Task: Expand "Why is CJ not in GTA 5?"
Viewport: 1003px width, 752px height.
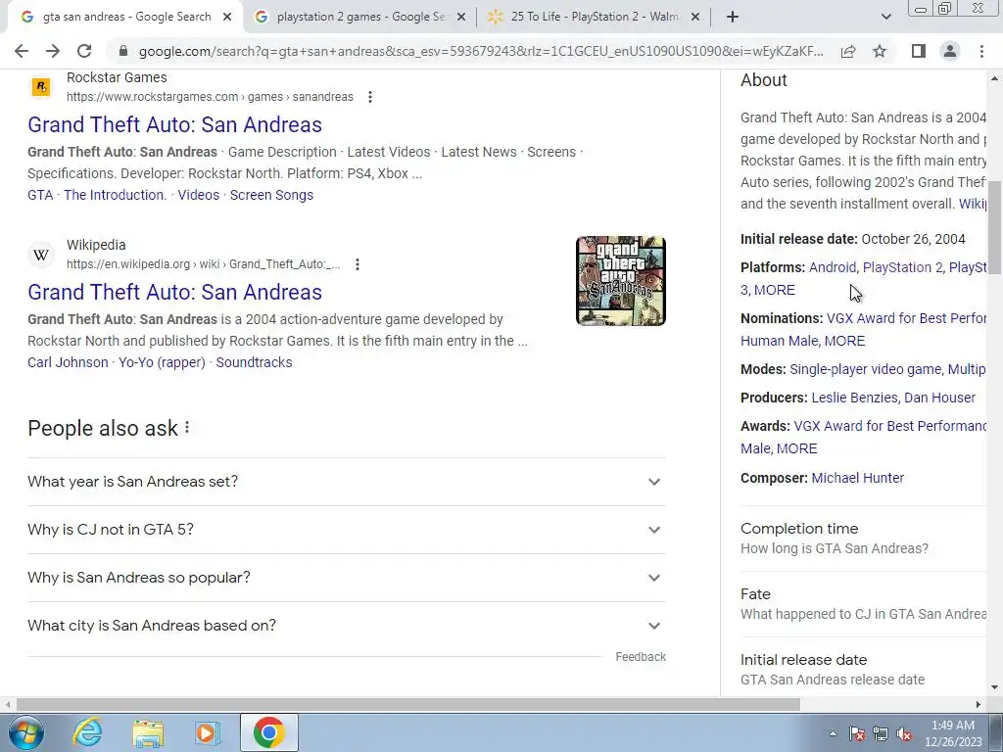Action: click(346, 530)
